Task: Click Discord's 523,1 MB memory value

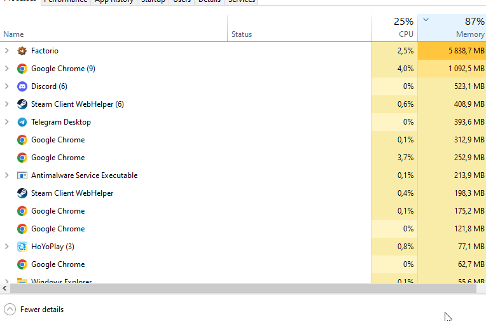Action: [x=469, y=86]
